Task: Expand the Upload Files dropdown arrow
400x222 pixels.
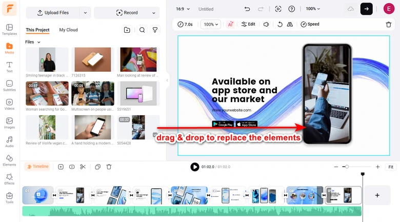Action: click(85, 13)
